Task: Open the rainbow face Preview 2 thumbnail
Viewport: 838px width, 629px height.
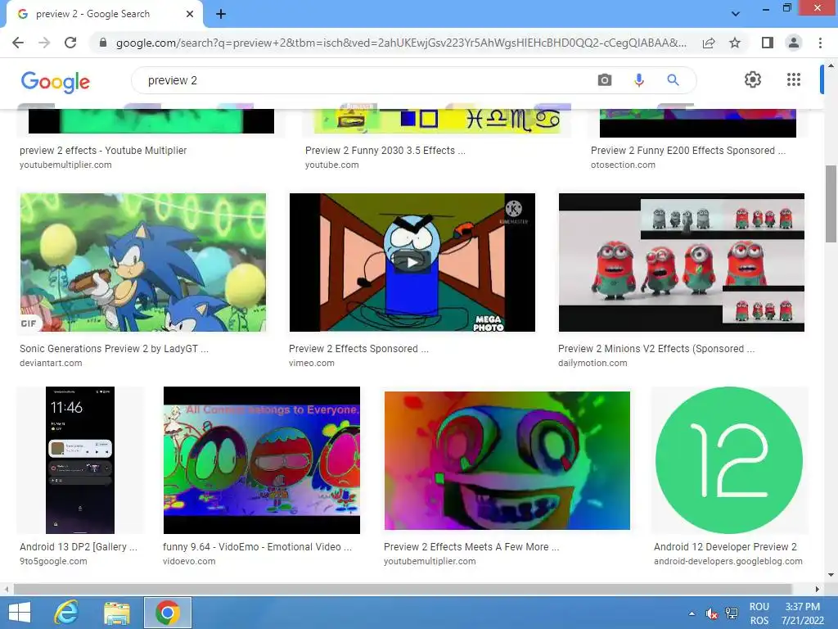Action: point(507,460)
